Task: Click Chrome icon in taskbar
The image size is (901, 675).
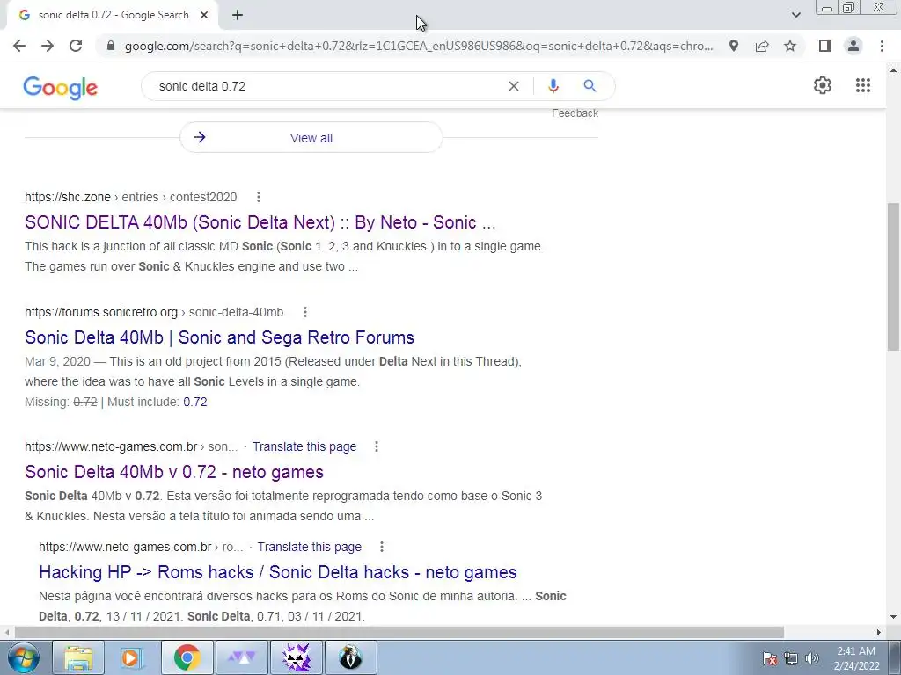Action: (x=187, y=657)
